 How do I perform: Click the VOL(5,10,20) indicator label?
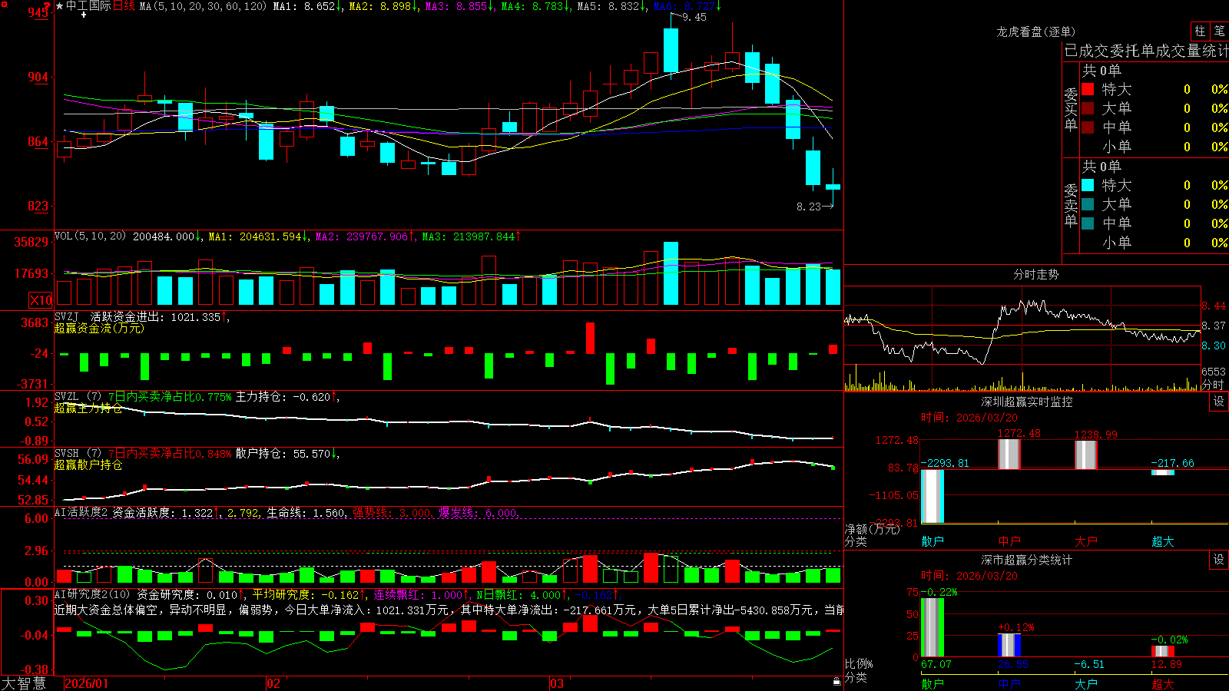pyautogui.click(x=90, y=236)
